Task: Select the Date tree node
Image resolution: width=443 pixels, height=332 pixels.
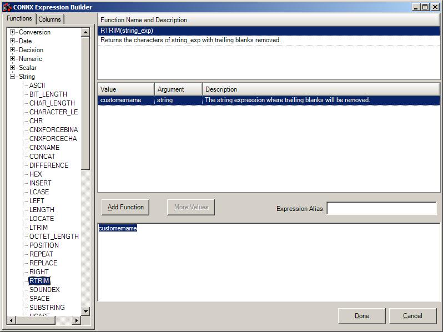Action: pyautogui.click(x=25, y=41)
